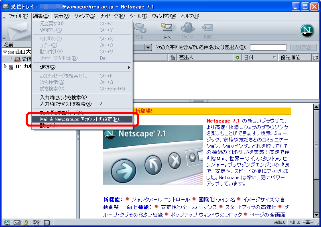Collapse the menu bar grippy
The width and height of the screenshot is (321, 227).
(4, 16)
